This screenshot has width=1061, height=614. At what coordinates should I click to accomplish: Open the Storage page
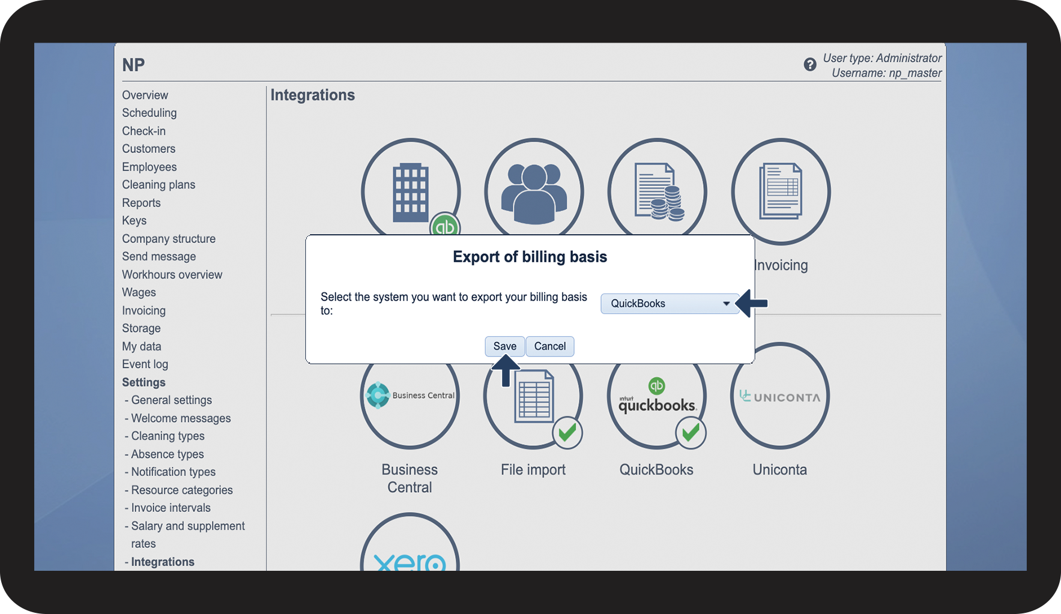point(141,328)
